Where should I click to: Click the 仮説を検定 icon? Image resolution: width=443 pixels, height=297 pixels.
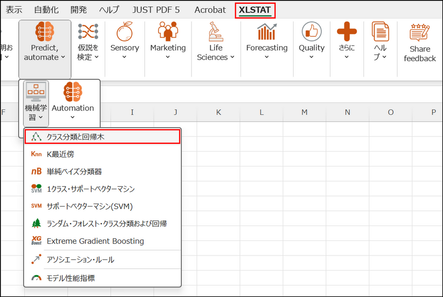pos(88,32)
